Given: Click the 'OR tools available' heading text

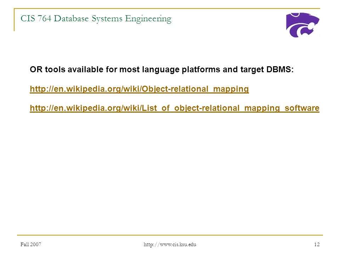Looking at the screenshot, I should [x=161, y=70].
